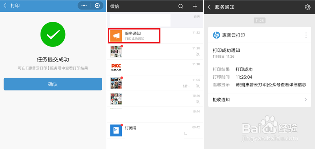Image resolution: width=315 pixels, height=149 pixels.
Task: Open 惠普云打印 sender name
Action: point(233,35)
